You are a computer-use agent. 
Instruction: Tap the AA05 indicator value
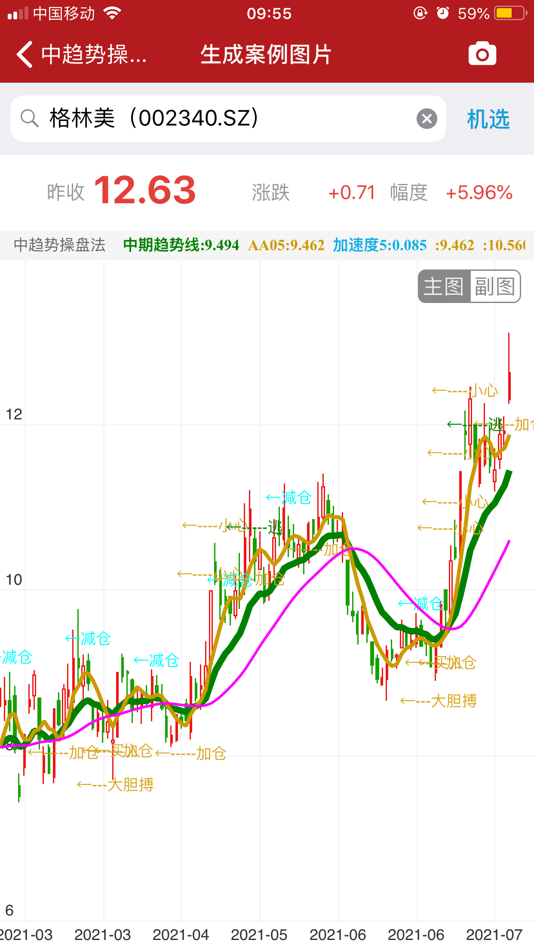pos(286,245)
